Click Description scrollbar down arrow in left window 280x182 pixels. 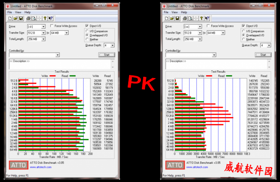(x=113, y=67)
